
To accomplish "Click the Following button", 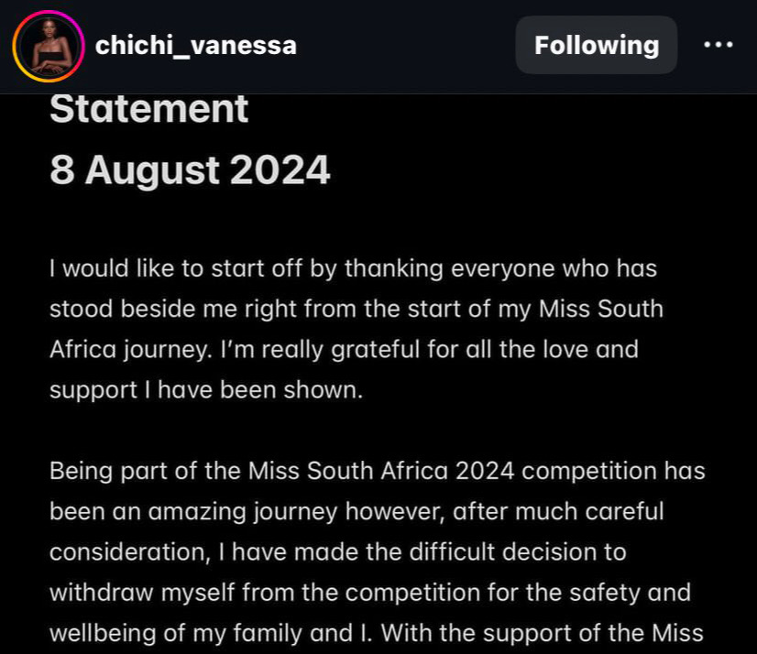I will coord(597,45).
